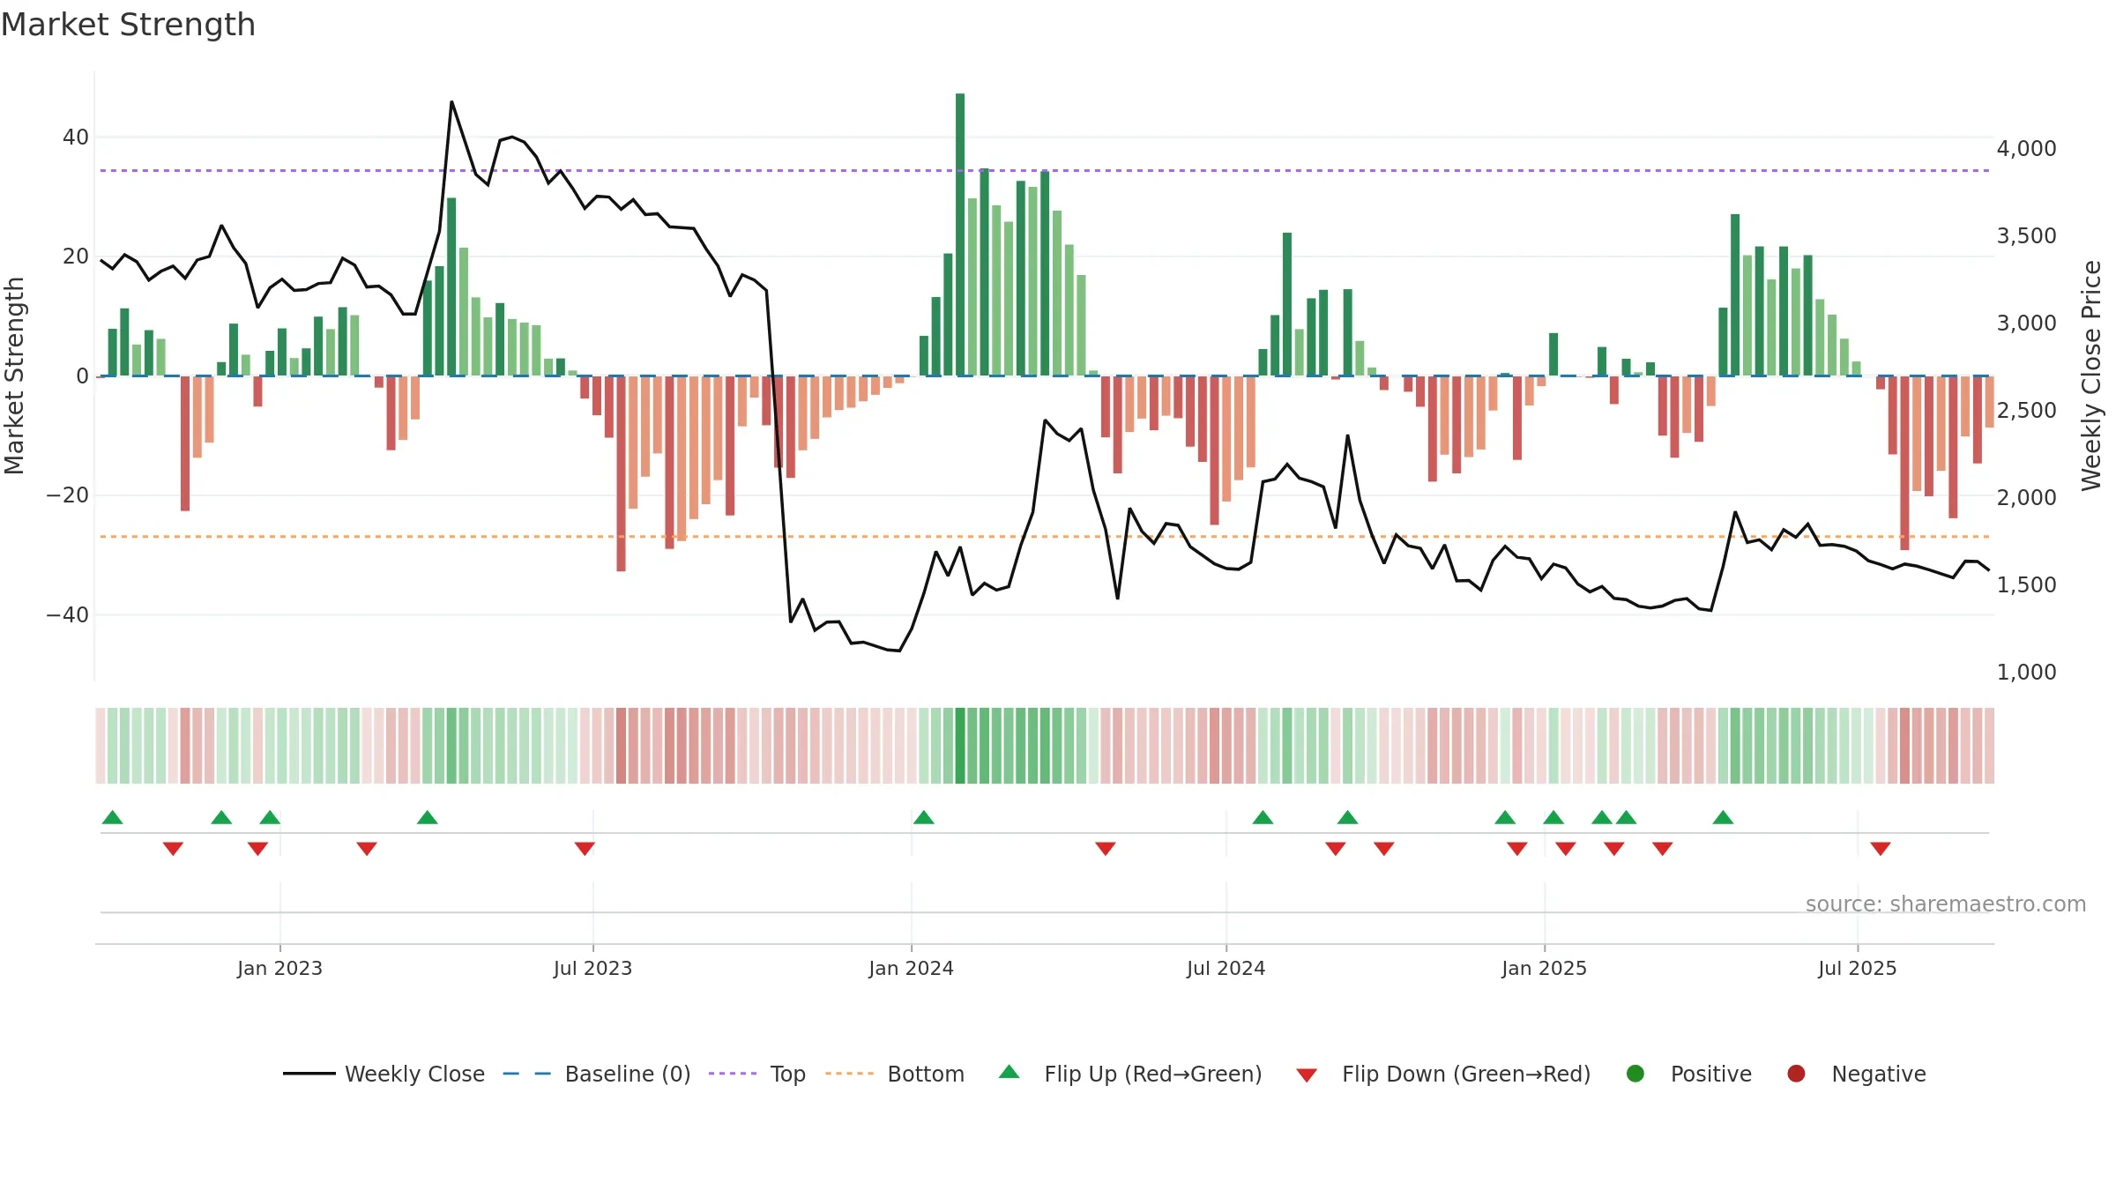This screenshot has width=2116, height=1190.
Task: Hide the Bottom series via legend
Action: (895, 1074)
